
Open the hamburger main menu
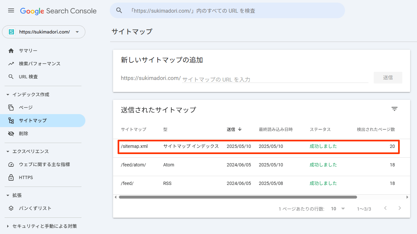pyautogui.click(x=11, y=10)
